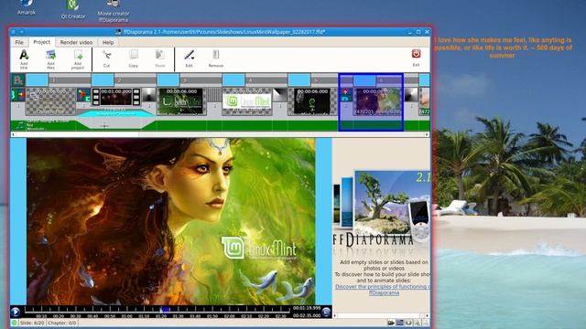Click help panel horizontal scrollbar
Viewport: 586px width, 329px height.
pyautogui.click(x=381, y=315)
